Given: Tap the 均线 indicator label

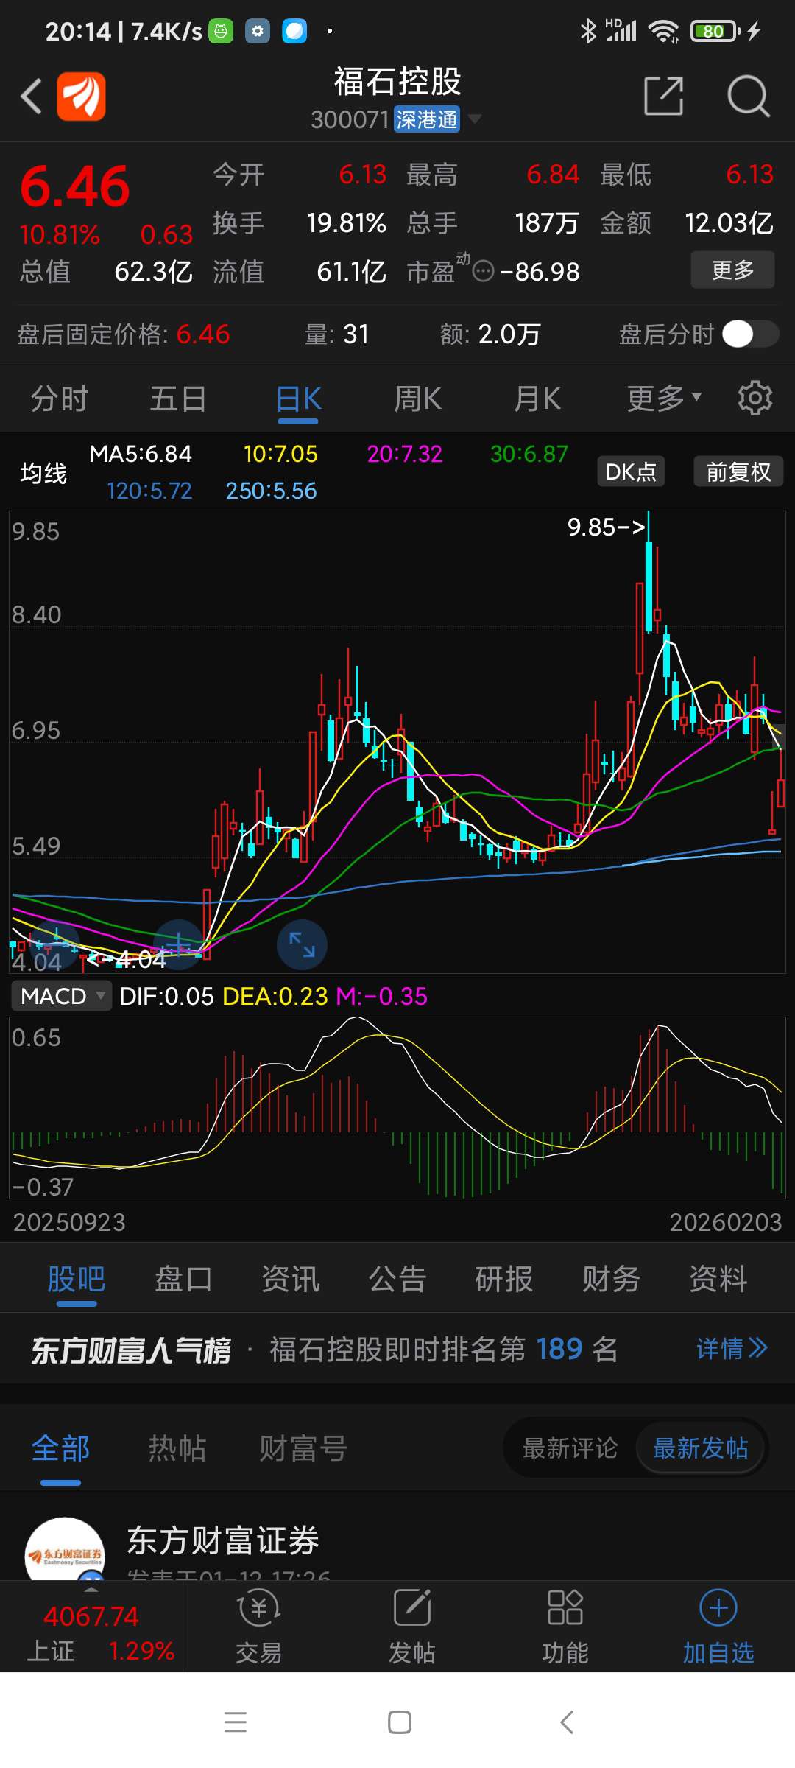Looking at the screenshot, I should coord(43,472).
